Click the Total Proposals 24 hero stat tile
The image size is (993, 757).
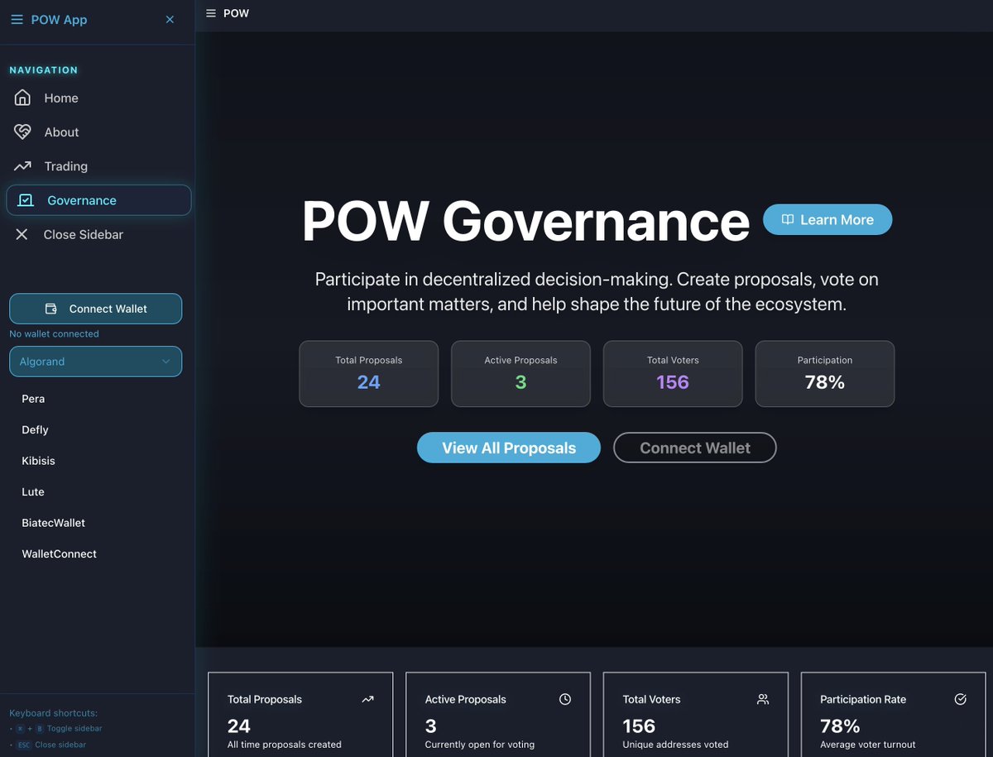[x=369, y=374]
